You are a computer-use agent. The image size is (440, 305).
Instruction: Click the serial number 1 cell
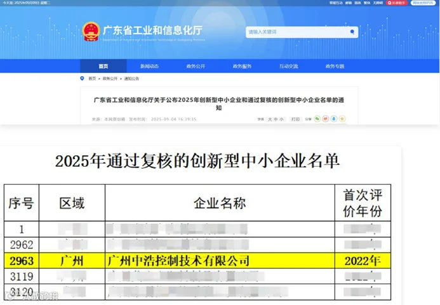tap(22, 230)
